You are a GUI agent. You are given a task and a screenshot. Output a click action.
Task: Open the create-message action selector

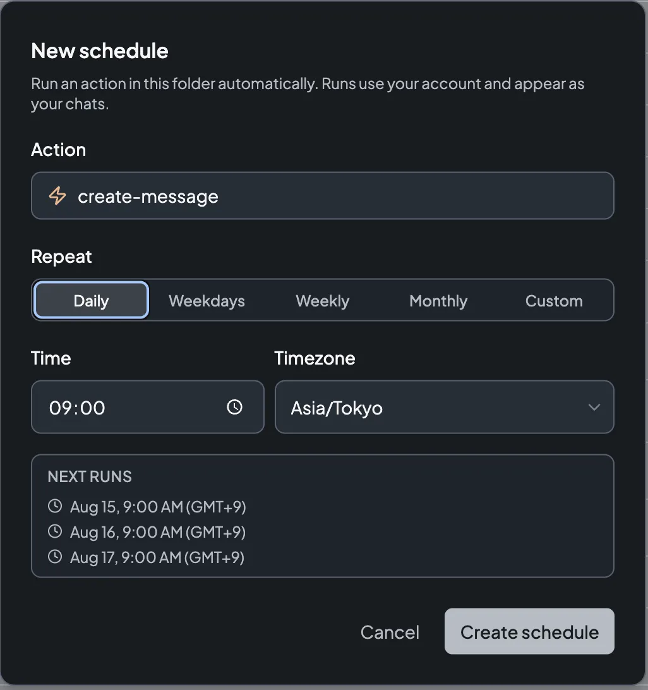click(x=323, y=196)
